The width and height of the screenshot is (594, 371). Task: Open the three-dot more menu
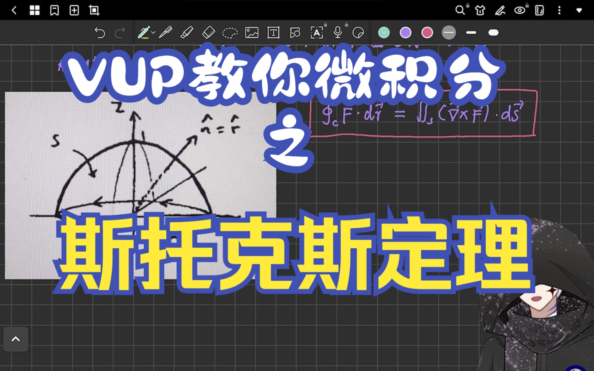coord(559,10)
